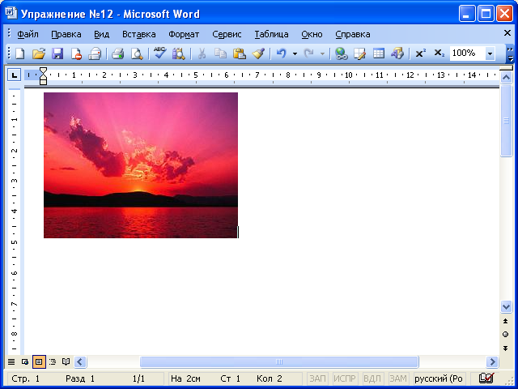The width and height of the screenshot is (518, 389).
Task: Click the Copy icon
Action: 220,53
